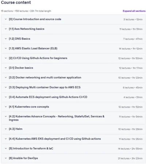Select the Ansible 21 lectures duration label
This screenshot has width=146, height=164.
[130, 159]
